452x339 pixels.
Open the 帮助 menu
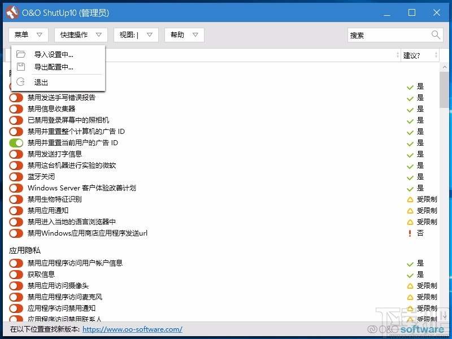[183, 34]
